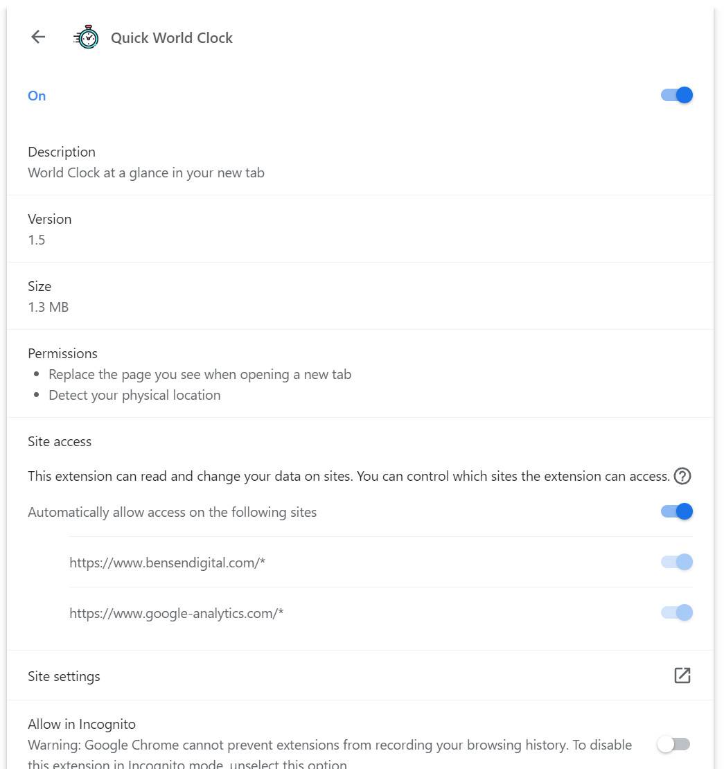
Task: Click the 1.3 MB size value
Action: point(48,307)
